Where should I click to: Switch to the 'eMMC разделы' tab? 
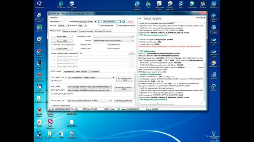(x=82, y=71)
